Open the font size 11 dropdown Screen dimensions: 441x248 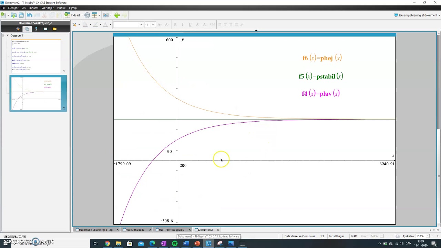[x=153, y=24]
